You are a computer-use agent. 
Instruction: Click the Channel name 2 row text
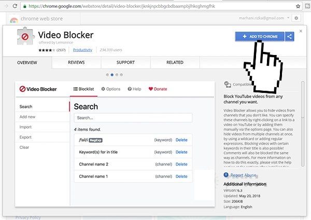(x=94, y=164)
